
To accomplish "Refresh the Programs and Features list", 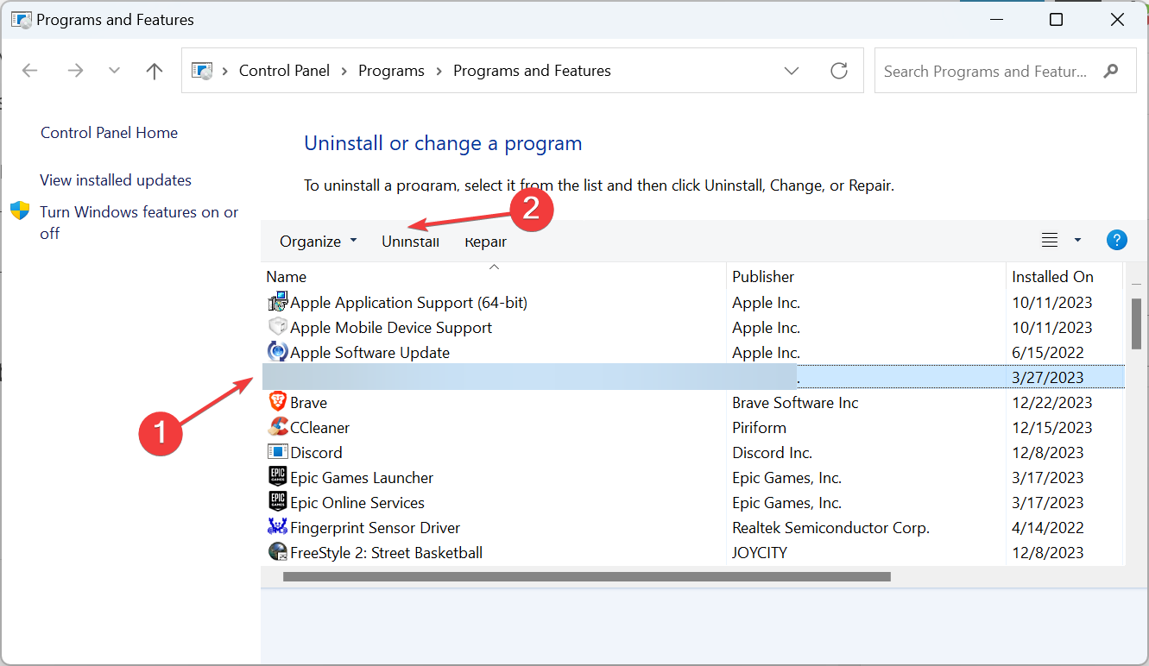I will pos(839,71).
